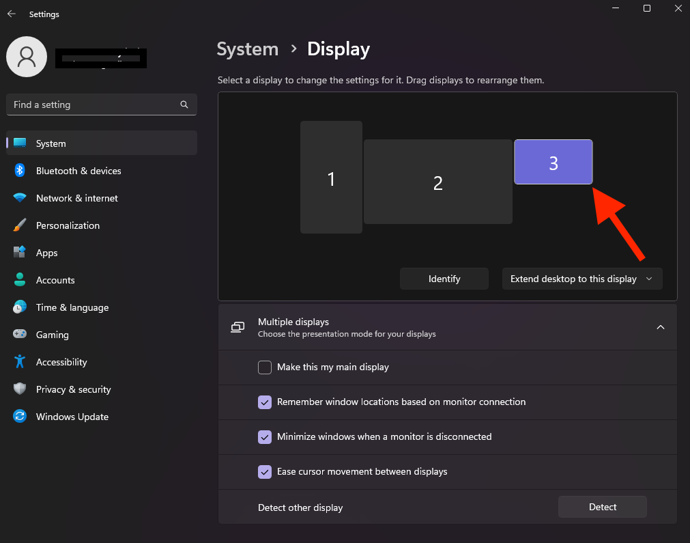690x543 pixels.
Task: Uncheck Minimize windows when a monitor is disconnected
Action: (x=265, y=437)
